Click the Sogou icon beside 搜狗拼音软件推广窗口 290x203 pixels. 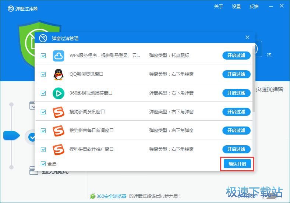59,149
